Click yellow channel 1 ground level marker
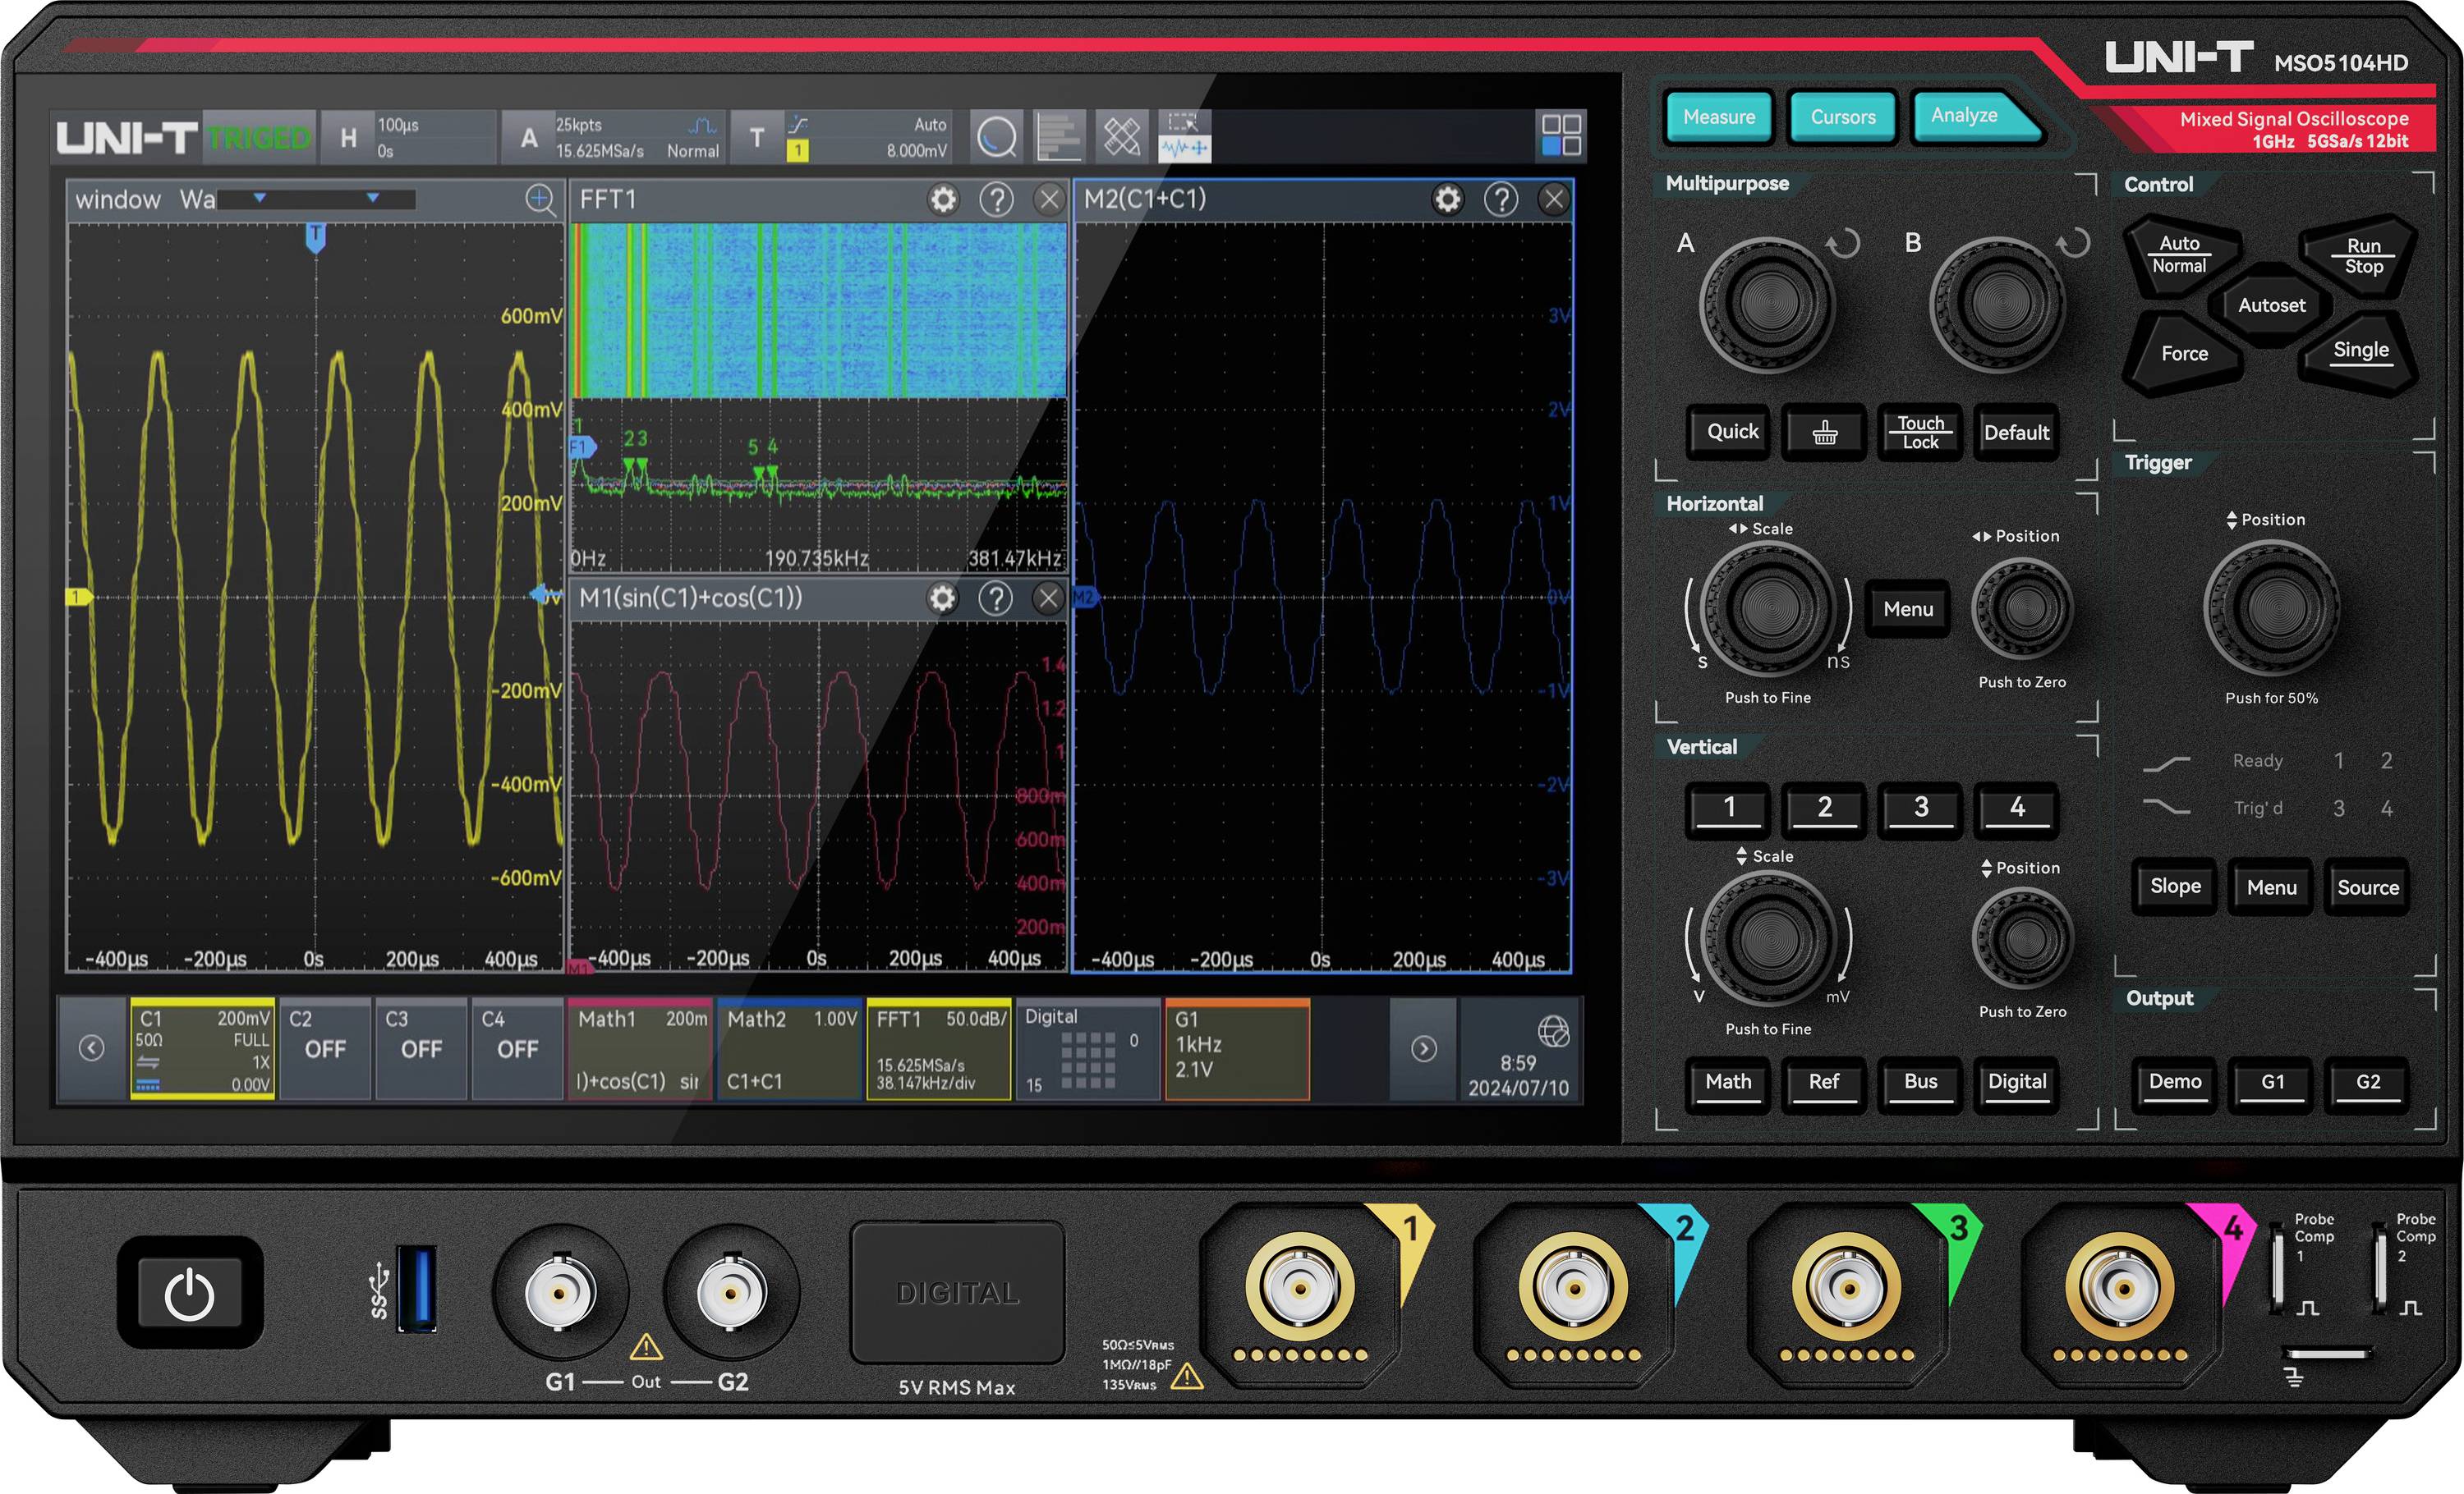2464x1494 pixels. point(78,598)
